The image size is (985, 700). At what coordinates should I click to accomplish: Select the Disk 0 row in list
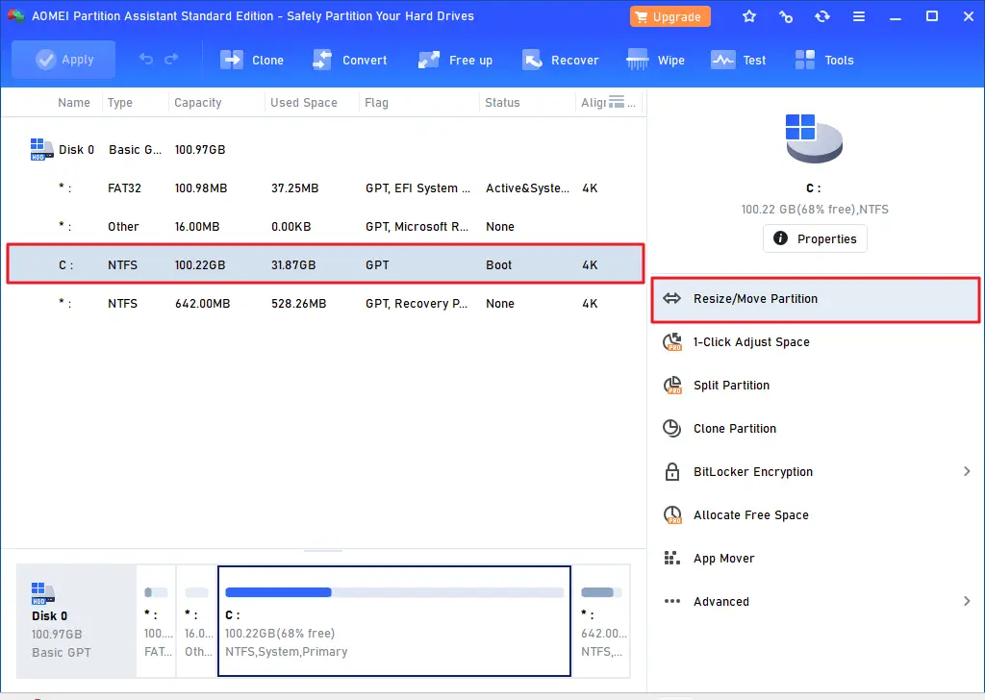(325, 149)
